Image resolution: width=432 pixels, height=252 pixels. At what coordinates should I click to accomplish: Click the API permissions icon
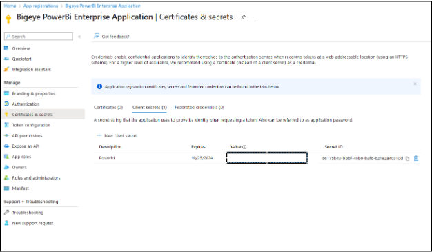[6, 135]
